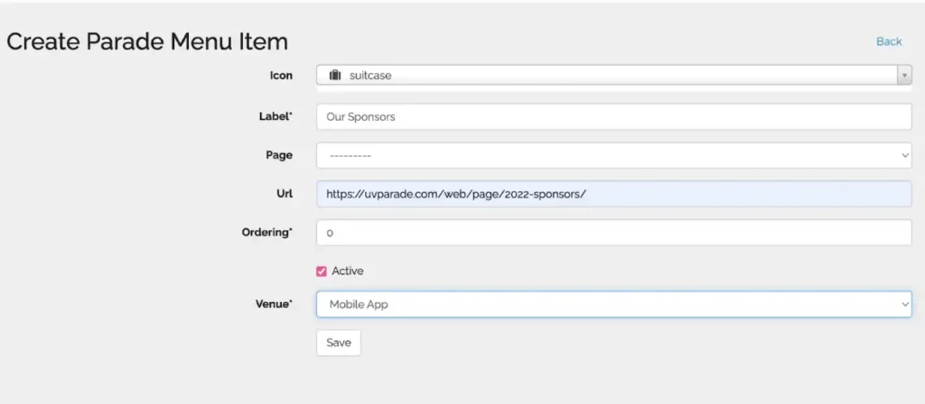
Task: Click the 'suitcase' text in the Icon field
Action: coord(370,76)
